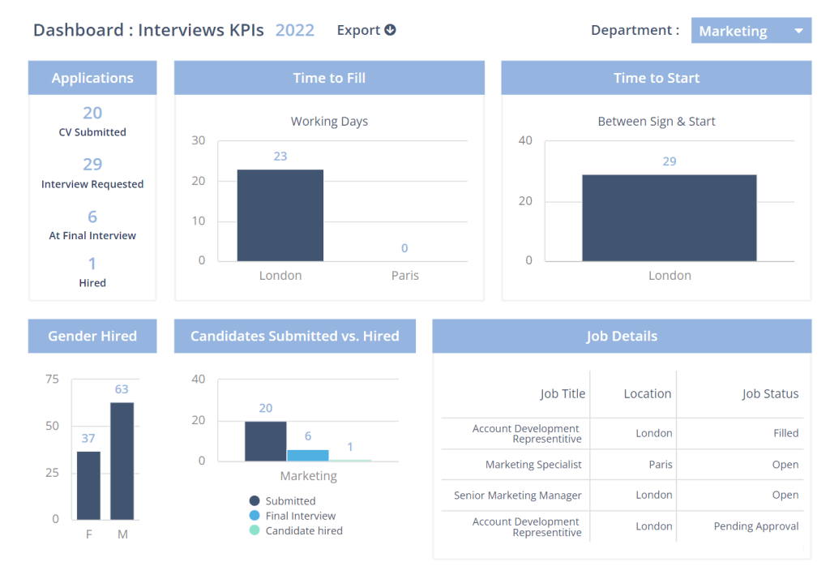Toggle the Submitted legend dot
Image resolution: width=830 pixels, height=575 pixels.
click(255, 500)
